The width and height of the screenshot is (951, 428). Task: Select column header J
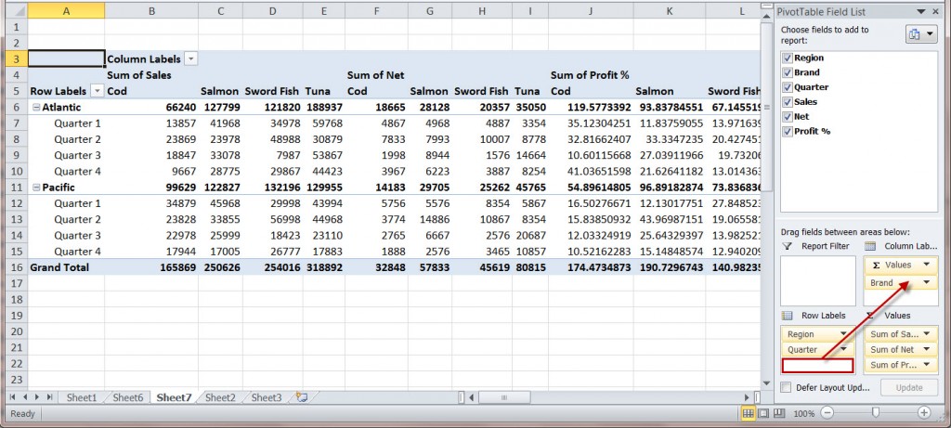[590, 11]
